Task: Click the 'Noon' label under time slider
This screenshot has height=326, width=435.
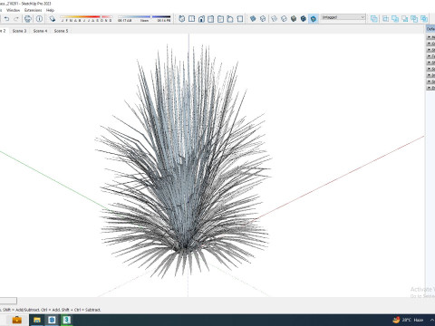Action: (x=144, y=21)
